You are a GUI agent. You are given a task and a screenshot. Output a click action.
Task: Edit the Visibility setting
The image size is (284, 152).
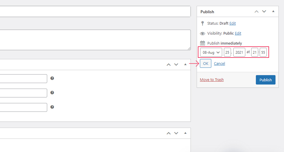(238, 33)
